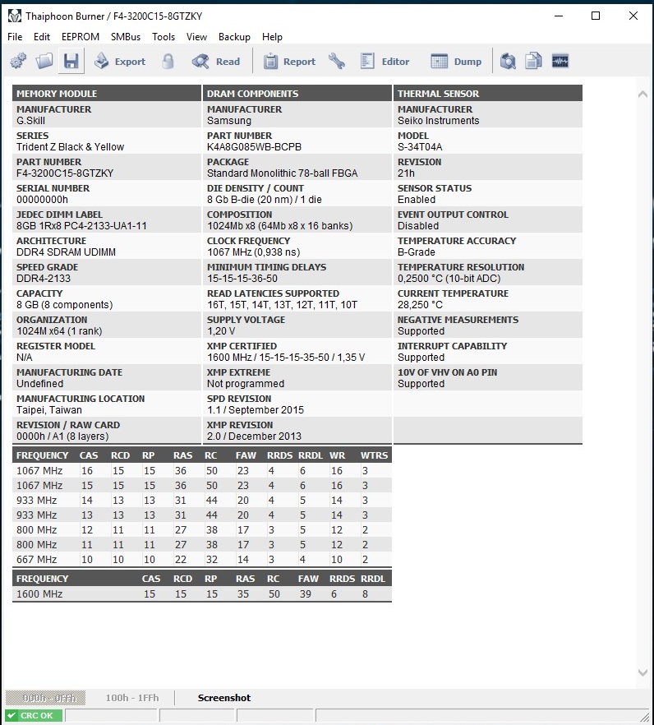The height and width of the screenshot is (725, 654).
Task: Open the settings gear icon in toolbar
Action: (19, 61)
